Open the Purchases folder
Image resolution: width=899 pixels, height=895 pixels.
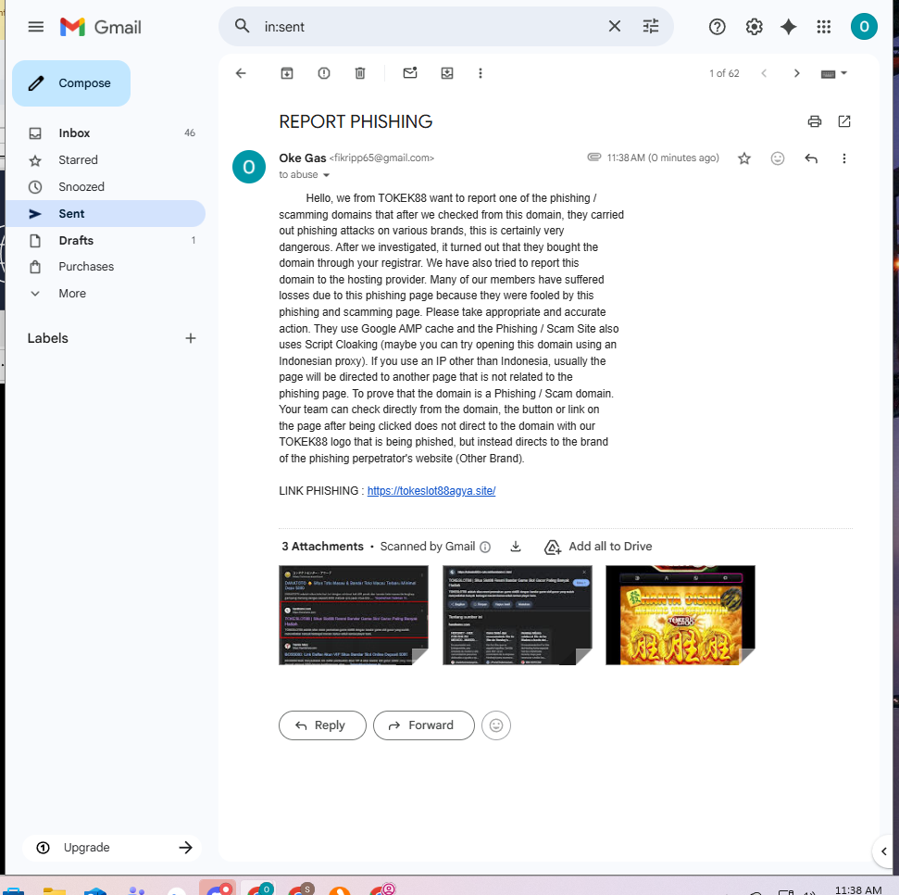[106, 267]
